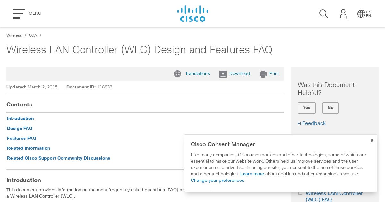Close the Cisco Consent Manager popup

pos(372,140)
